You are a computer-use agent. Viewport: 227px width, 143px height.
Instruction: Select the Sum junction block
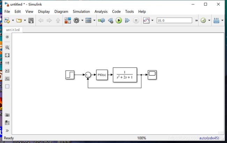[x=88, y=75]
